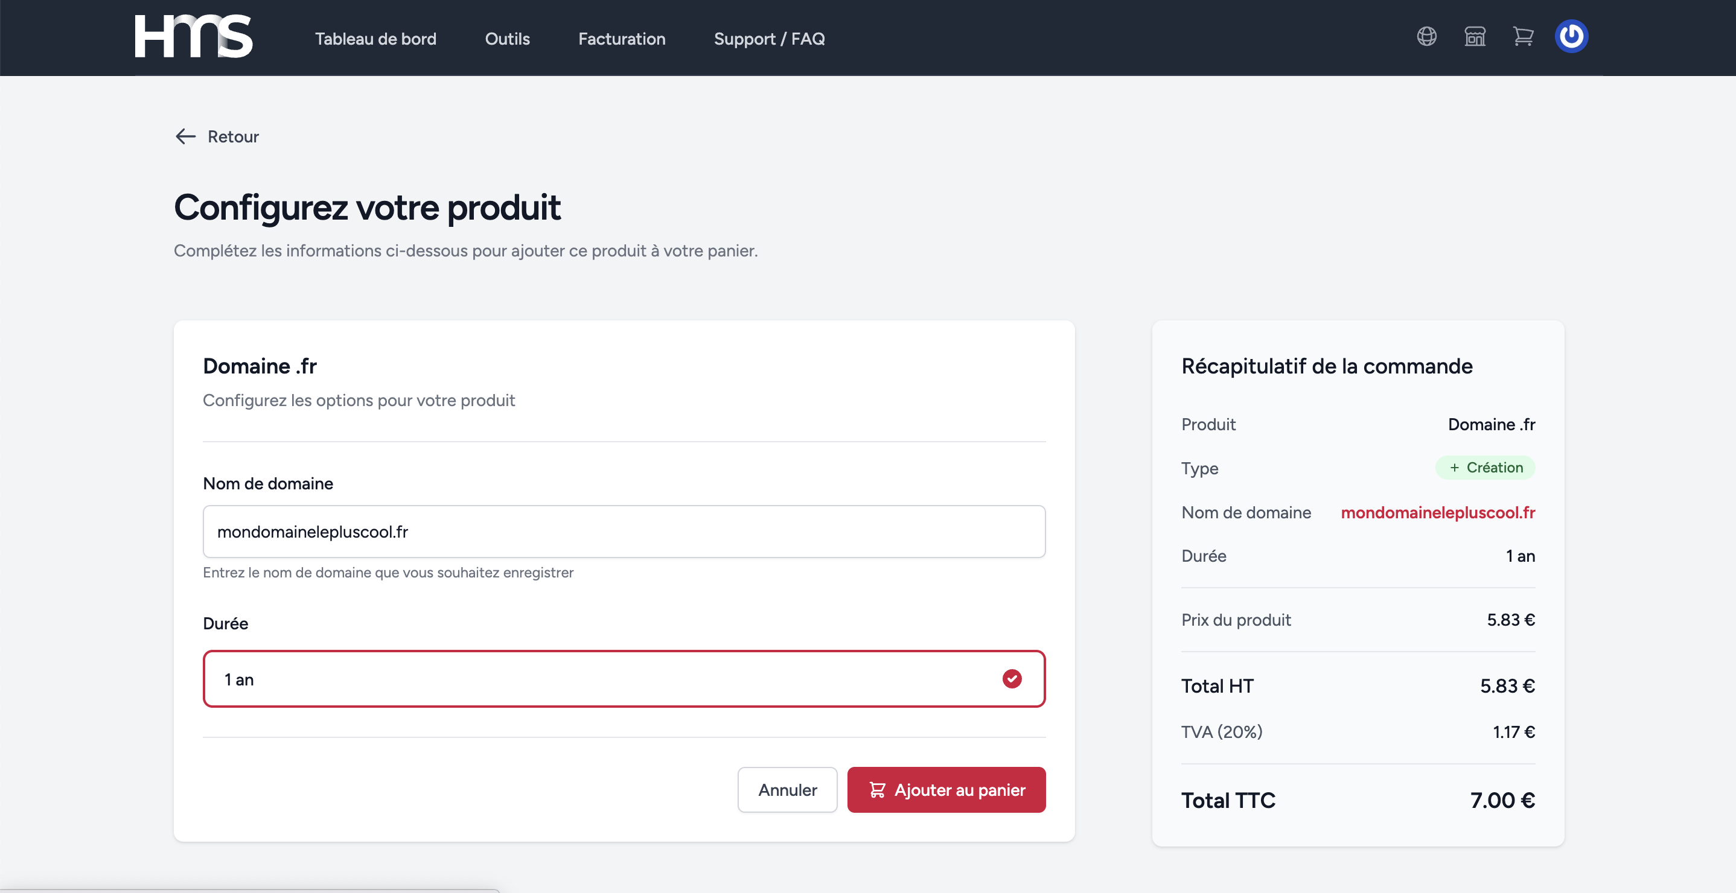Click the red checkmark icon in 1 an
This screenshot has width=1736, height=893.
tap(1012, 679)
